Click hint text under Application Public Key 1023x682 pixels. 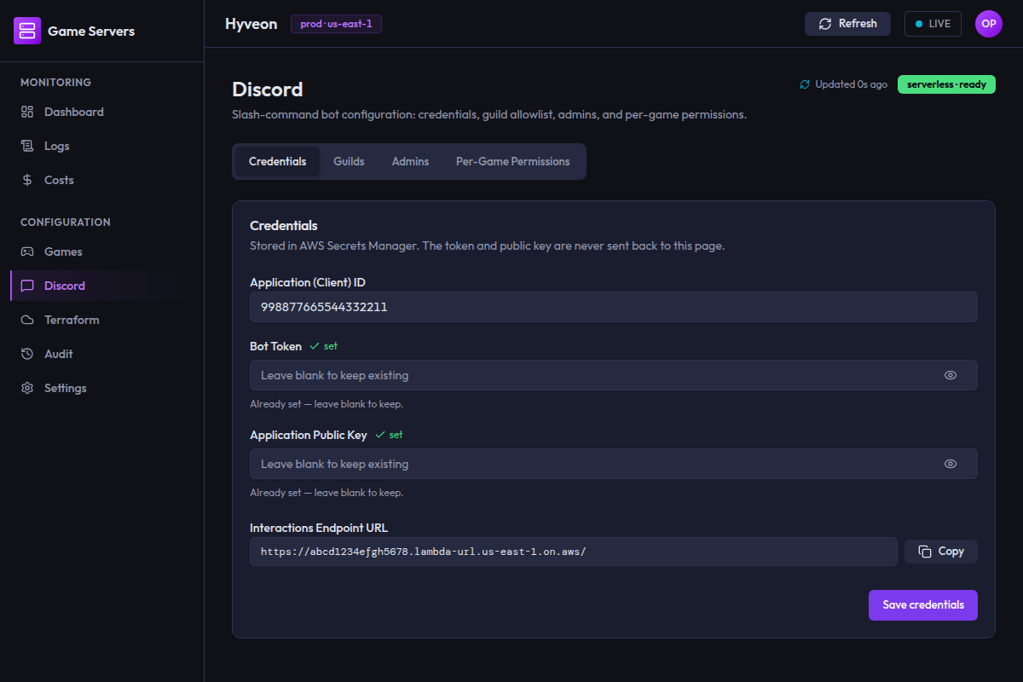[x=327, y=493]
